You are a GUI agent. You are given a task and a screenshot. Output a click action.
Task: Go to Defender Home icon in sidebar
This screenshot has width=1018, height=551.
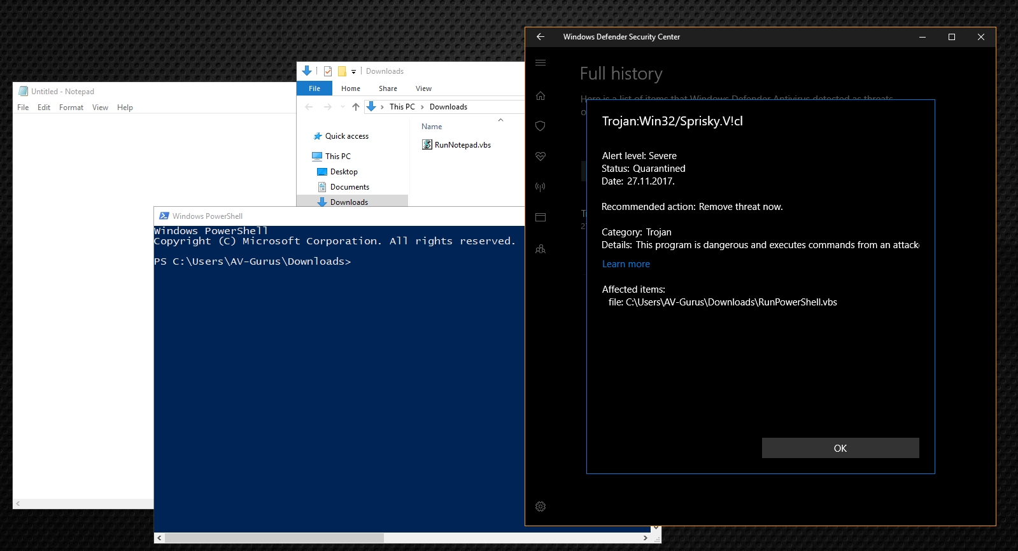tap(541, 96)
